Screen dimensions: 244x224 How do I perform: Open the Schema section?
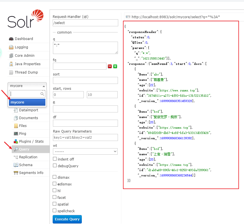[x=26, y=165]
